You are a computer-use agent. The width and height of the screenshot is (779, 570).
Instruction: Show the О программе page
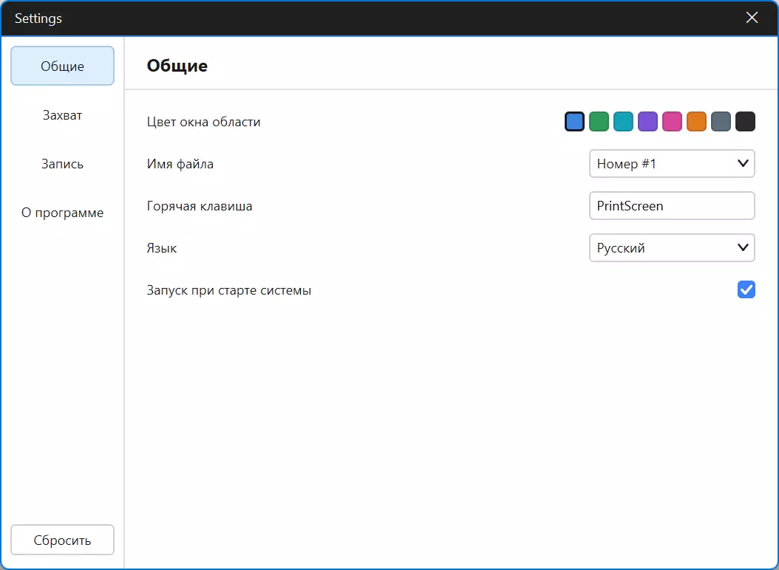pos(62,213)
